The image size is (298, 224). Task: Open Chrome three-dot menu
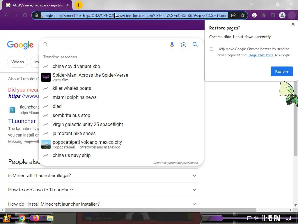pyautogui.click(x=292, y=15)
